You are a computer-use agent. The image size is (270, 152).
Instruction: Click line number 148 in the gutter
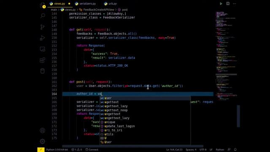point(54,30)
